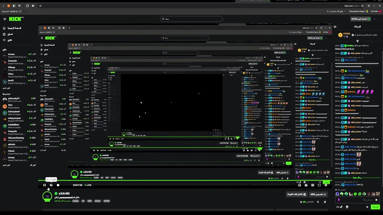Collapse the chat panel arrow
Screen dimensions: 383x215
(335, 27)
